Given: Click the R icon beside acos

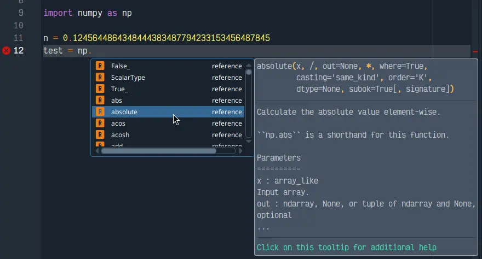Looking at the screenshot, I should 100,123.
